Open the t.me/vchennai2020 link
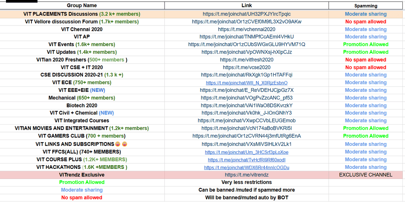Viewport: 405px width, 209px height. click(x=247, y=29)
